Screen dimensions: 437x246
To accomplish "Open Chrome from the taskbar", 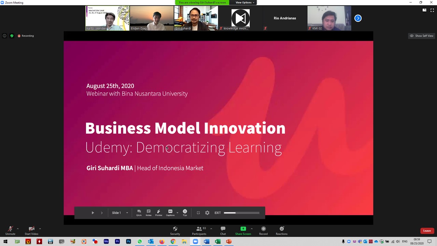I will (173, 242).
